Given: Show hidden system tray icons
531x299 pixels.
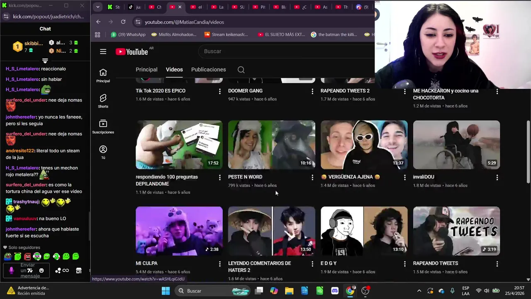Looking at the screenshot, I should 419,291.
